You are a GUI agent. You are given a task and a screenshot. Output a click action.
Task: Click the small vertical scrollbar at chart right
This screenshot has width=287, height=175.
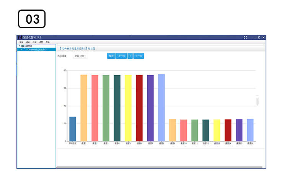(x=257, y=102)
